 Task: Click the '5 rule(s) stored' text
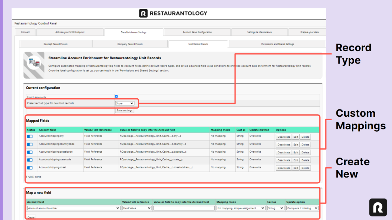34,177
